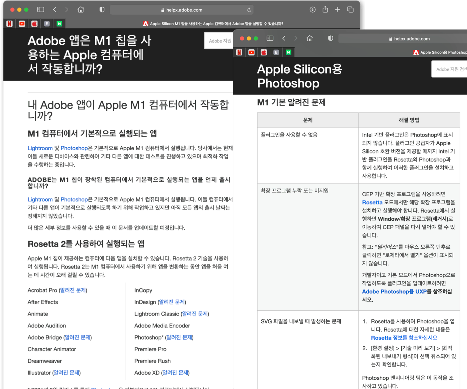This screenshot has height=389, width=467.
Task: Open home page in front Safari window
Action: [x=310, y=38]
